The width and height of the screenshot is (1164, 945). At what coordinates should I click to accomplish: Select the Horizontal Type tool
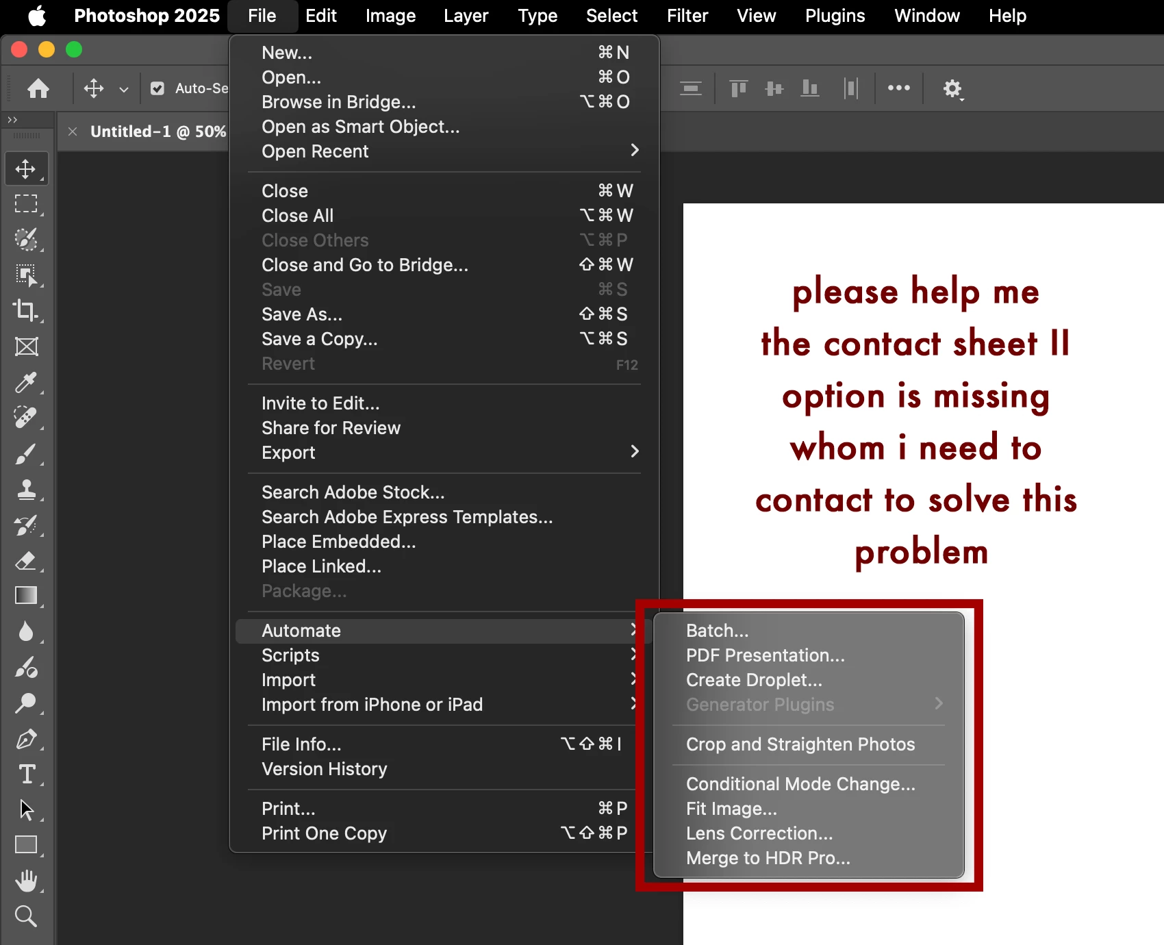(x=26, y=774)
